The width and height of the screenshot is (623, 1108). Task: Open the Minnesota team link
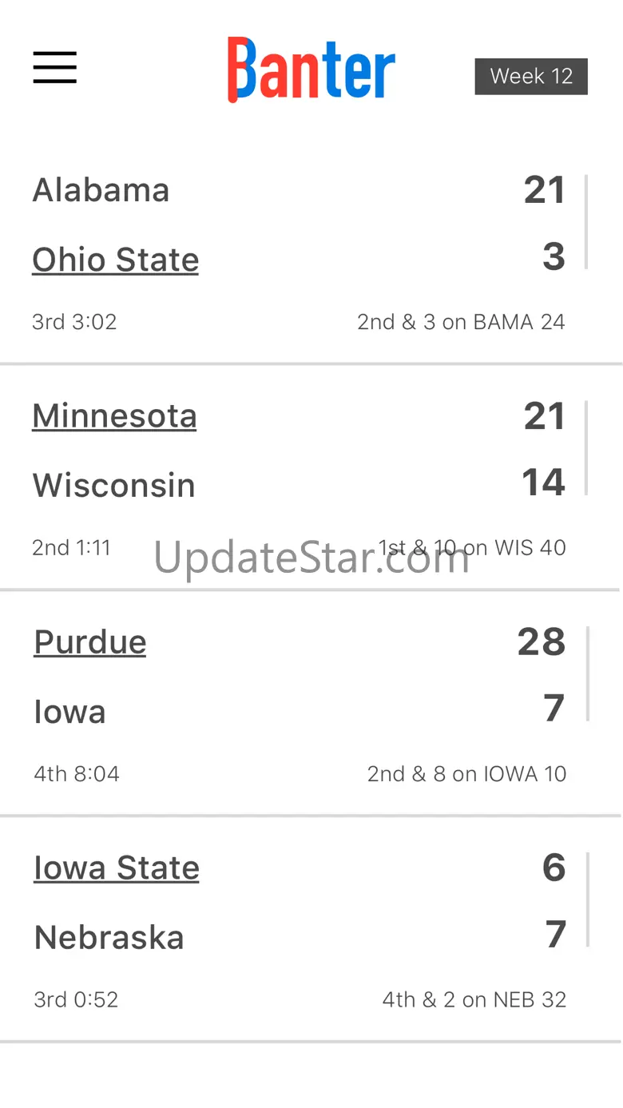click(114, 416)
